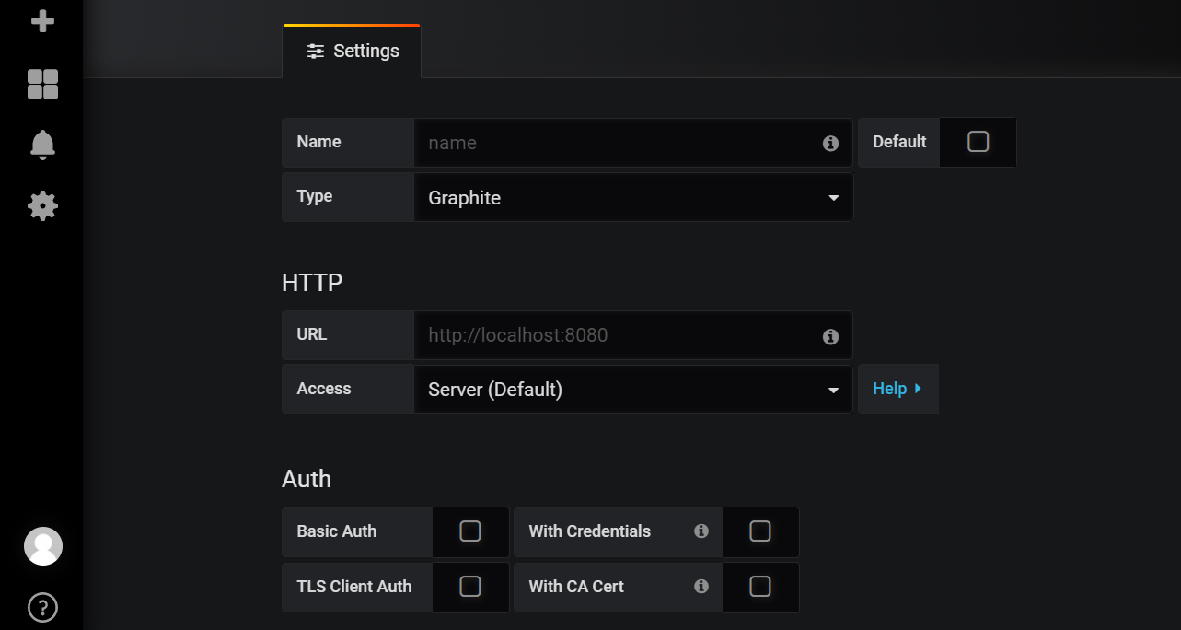This screenshot has height=630, width=1181.
Task: Click info icon beside With Credentials
Action: (x=701, y=531)
